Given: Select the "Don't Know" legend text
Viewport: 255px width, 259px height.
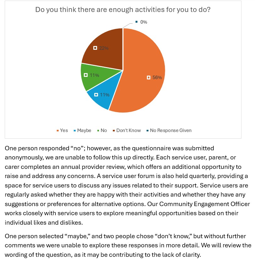Looking at the screenshot, I should pyautogui.click(x=129, y=130).
